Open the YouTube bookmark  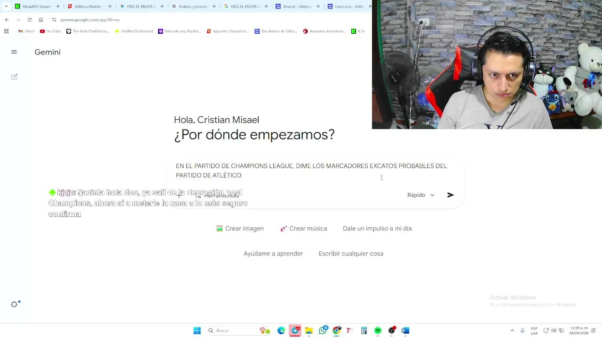[50, 31]
